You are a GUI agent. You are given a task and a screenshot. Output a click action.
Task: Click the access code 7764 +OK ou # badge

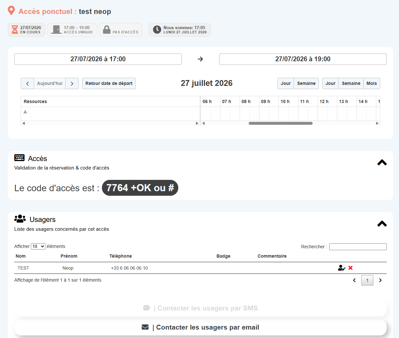[x=140, y=188]
